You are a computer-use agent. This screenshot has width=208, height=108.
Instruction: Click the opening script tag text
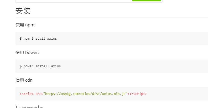click(x=27, y=94)
